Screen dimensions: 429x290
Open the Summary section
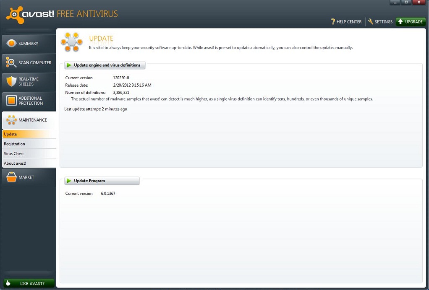pos(29,44)
